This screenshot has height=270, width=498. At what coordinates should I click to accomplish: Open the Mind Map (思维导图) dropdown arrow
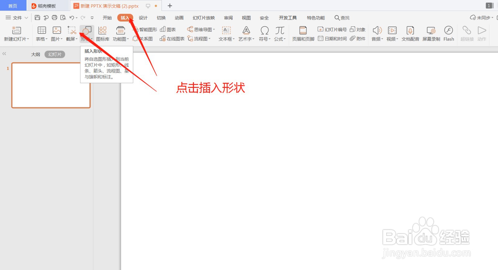tap(214, 30)
